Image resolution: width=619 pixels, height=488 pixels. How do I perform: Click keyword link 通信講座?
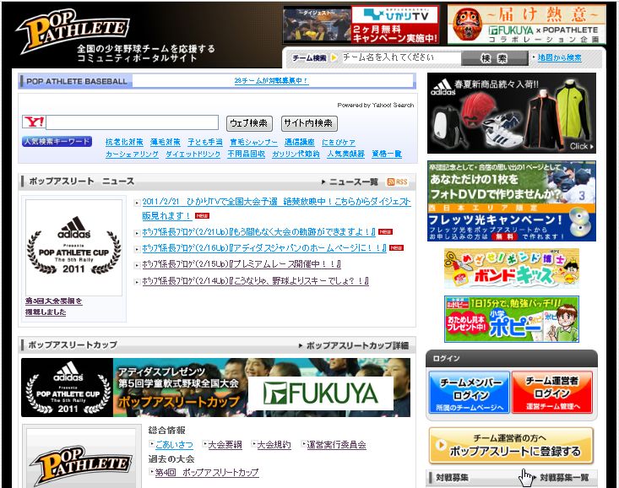[x=300, y=142]
